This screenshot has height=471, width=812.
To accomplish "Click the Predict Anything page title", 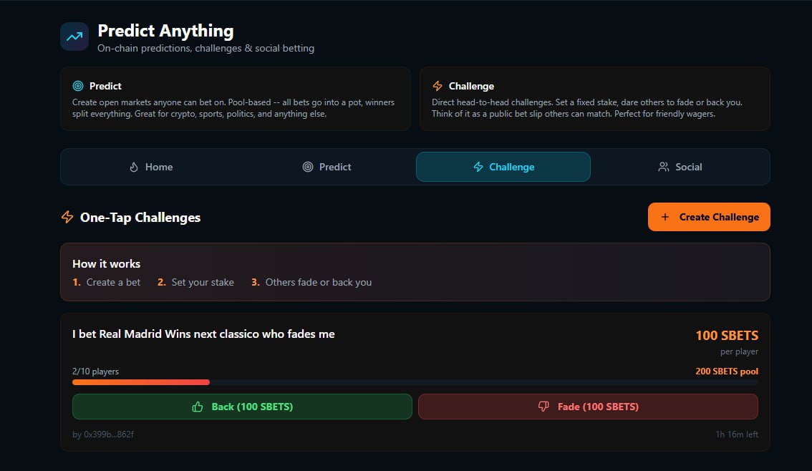I will click(x=165, y=31).
